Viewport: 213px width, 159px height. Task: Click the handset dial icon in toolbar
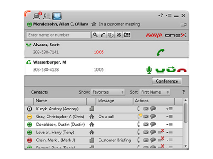[x=103, y=35]
